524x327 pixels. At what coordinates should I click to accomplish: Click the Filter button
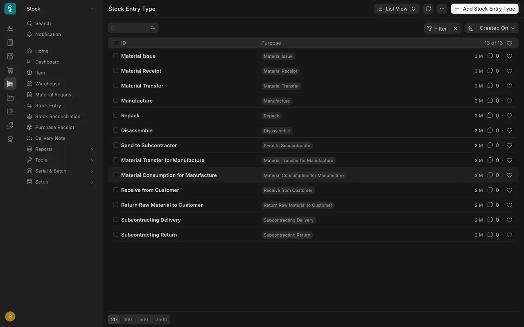pyautogui.click(x=437, y=29)
